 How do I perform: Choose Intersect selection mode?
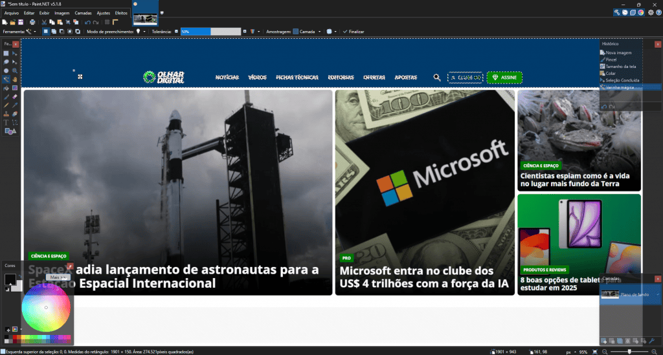[70, 32]
